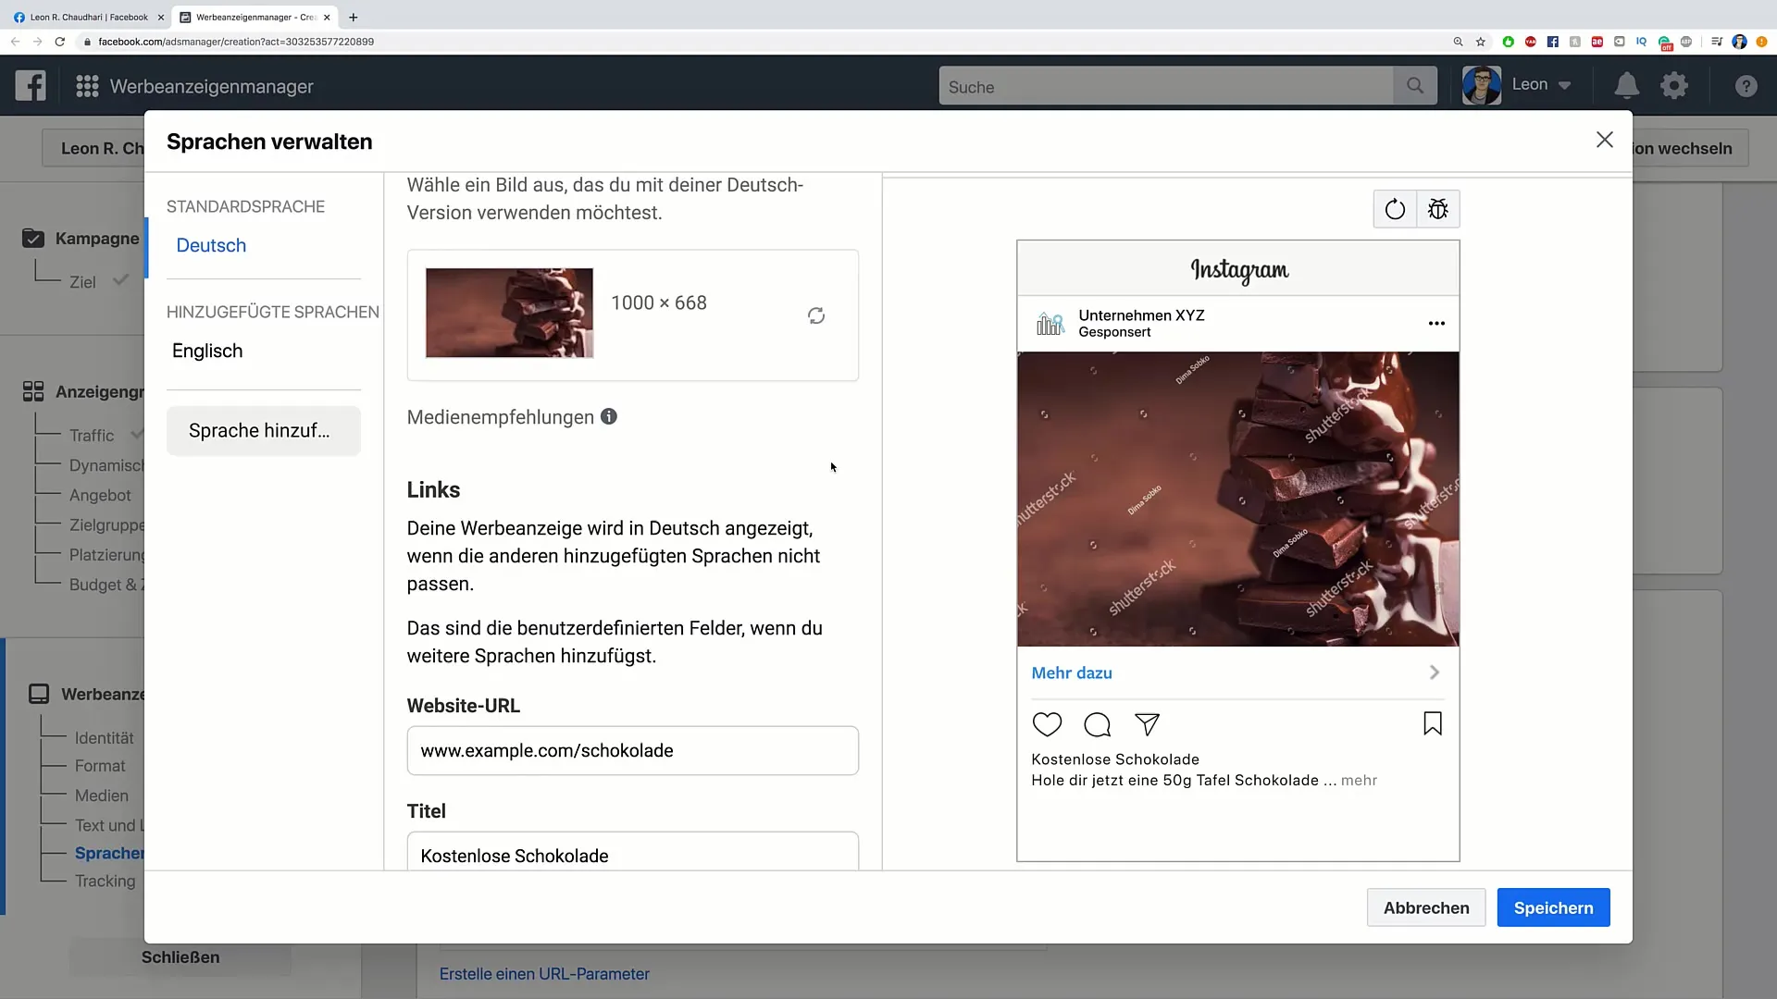The image size is (1777, 999).
Task: Click the three-dot menu in Instagram preview
Action: (x=1436, y=323)
